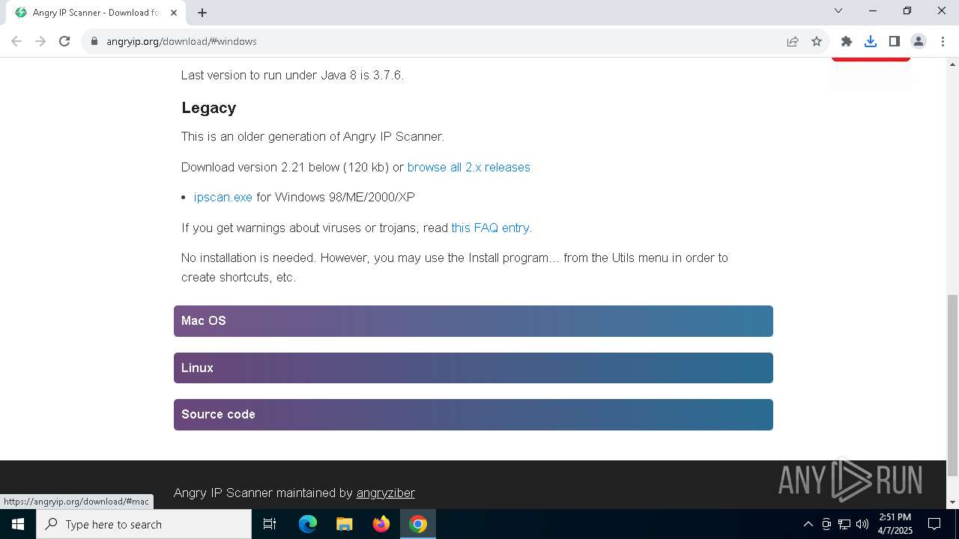Open the browse all 2.x releases link
Viewport: 959px width, 539px height.
(x=469, y=167)
